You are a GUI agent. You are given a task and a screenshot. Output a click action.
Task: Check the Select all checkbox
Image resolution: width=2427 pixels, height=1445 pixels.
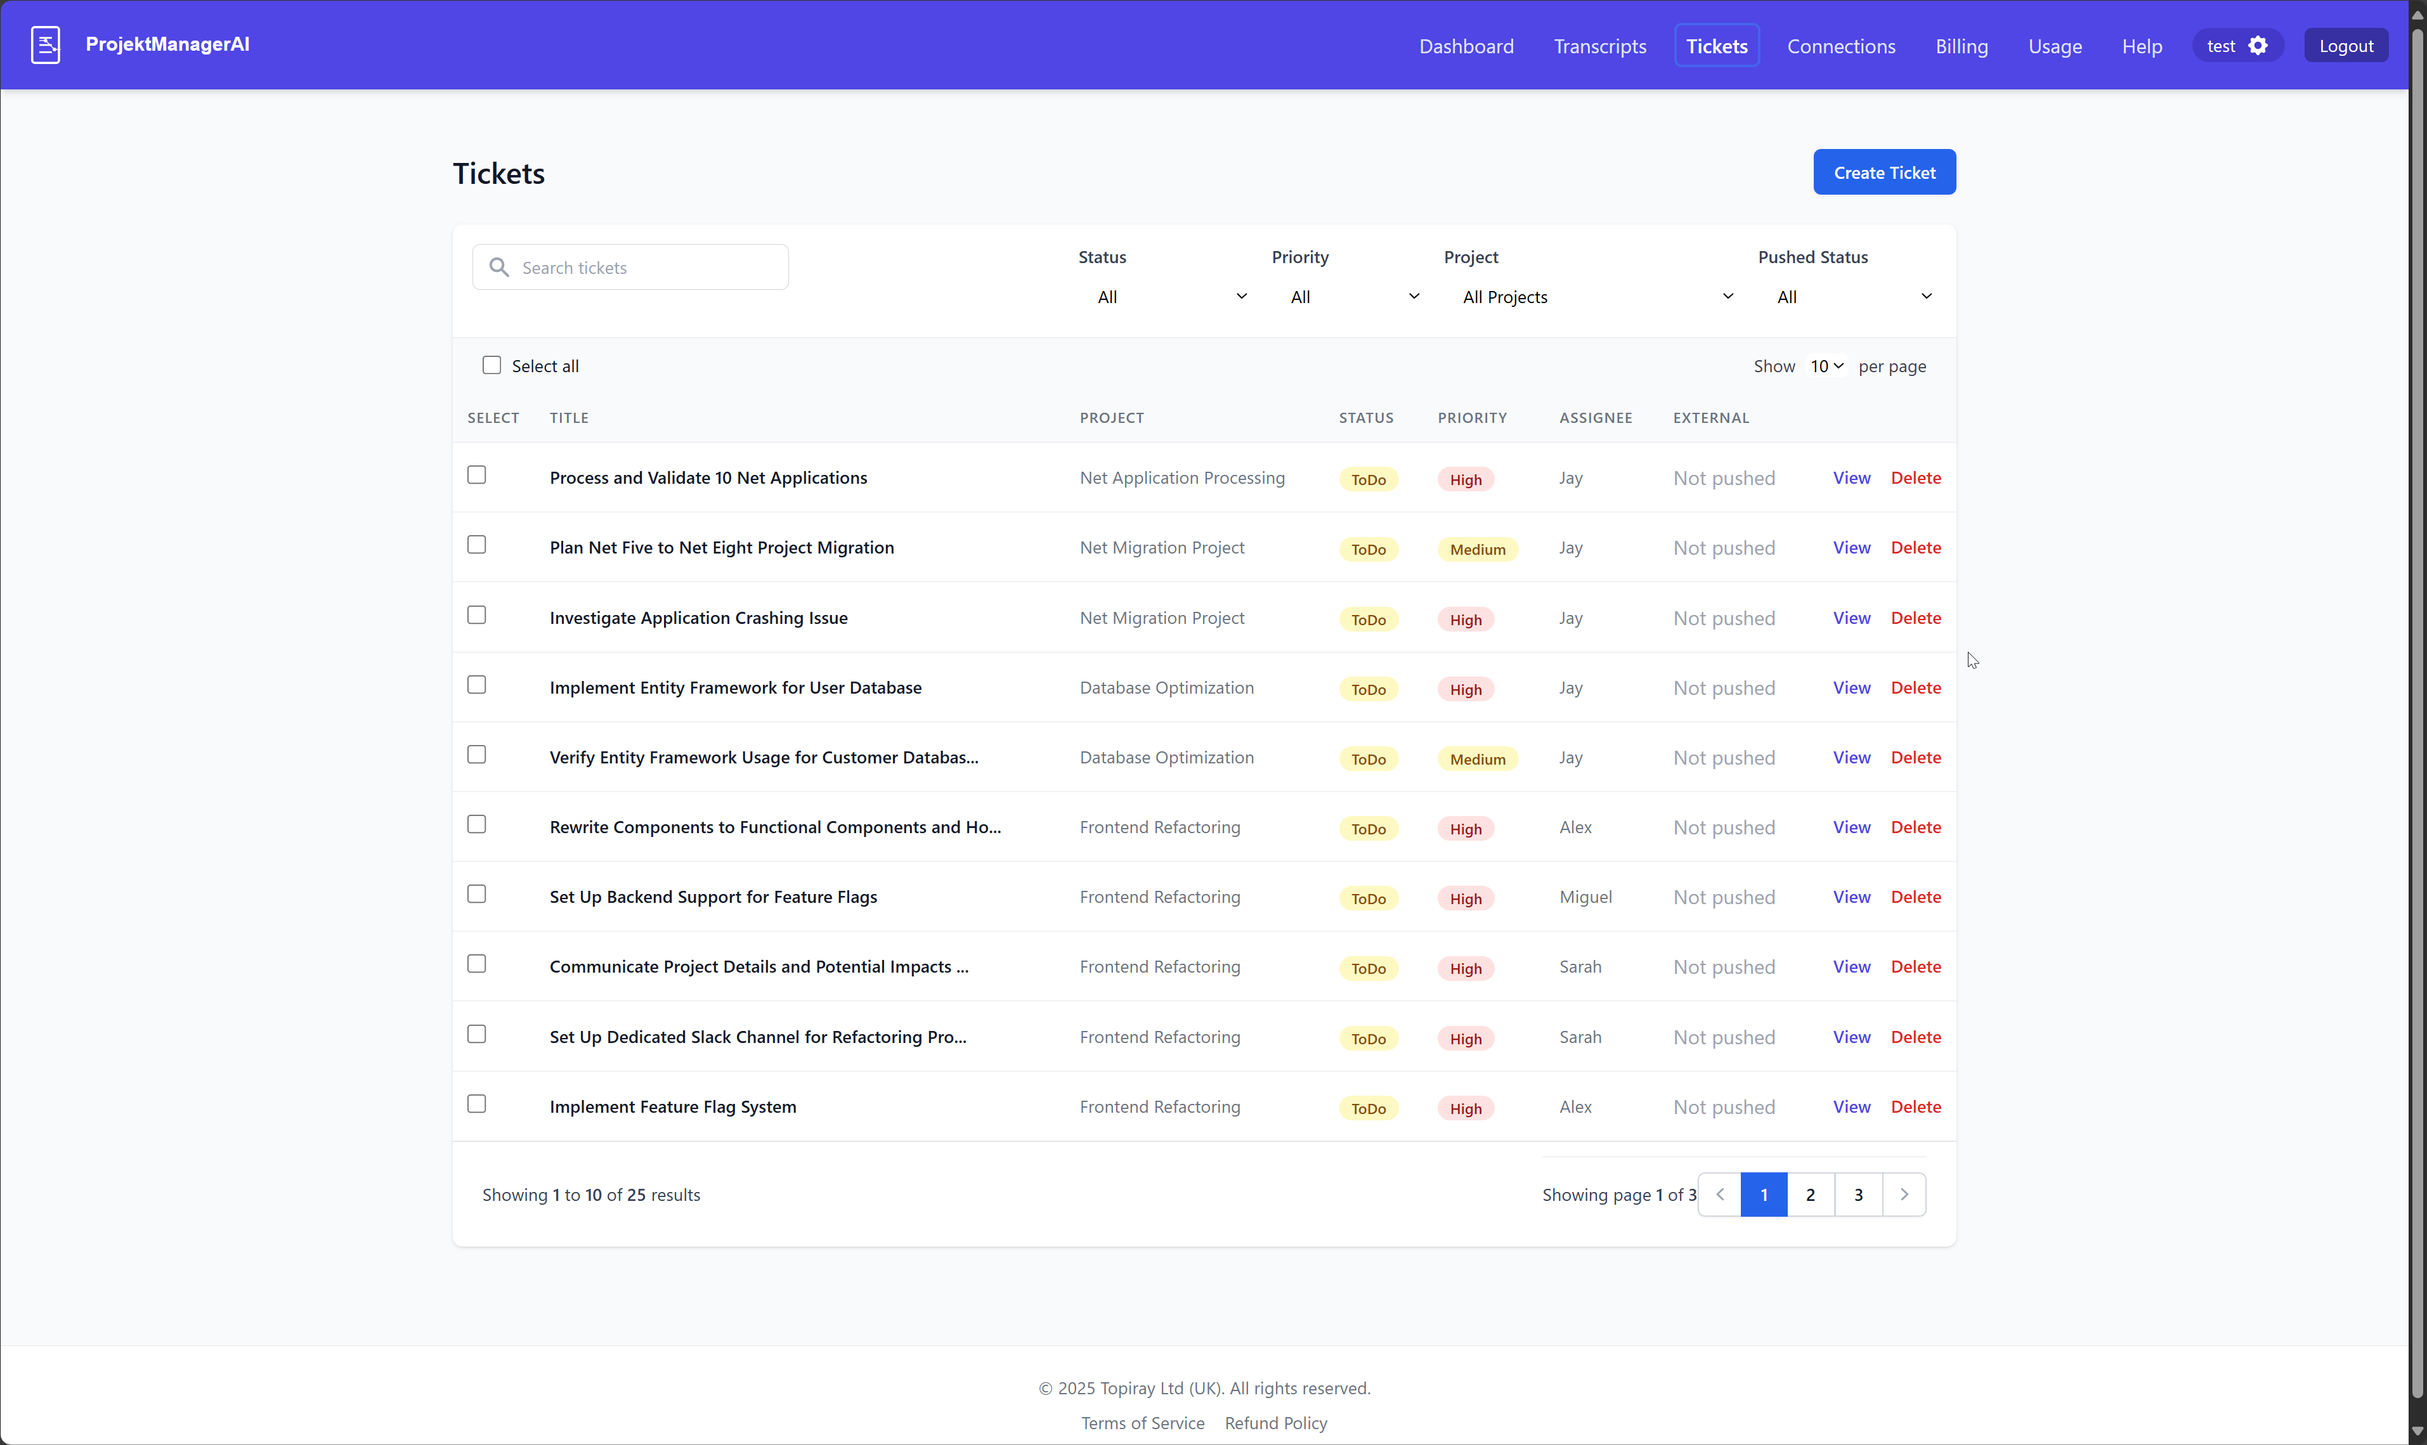(492, 366)
